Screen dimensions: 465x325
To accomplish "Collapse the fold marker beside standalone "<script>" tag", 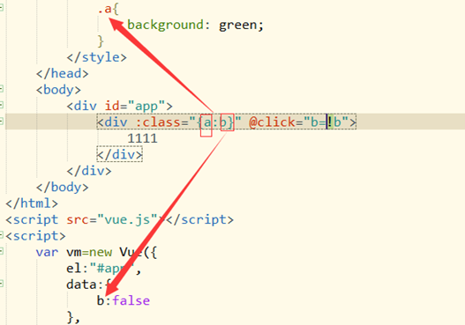I will (1, 235).
